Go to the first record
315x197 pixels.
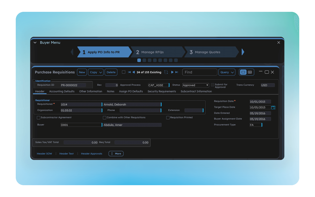(129, 72)
